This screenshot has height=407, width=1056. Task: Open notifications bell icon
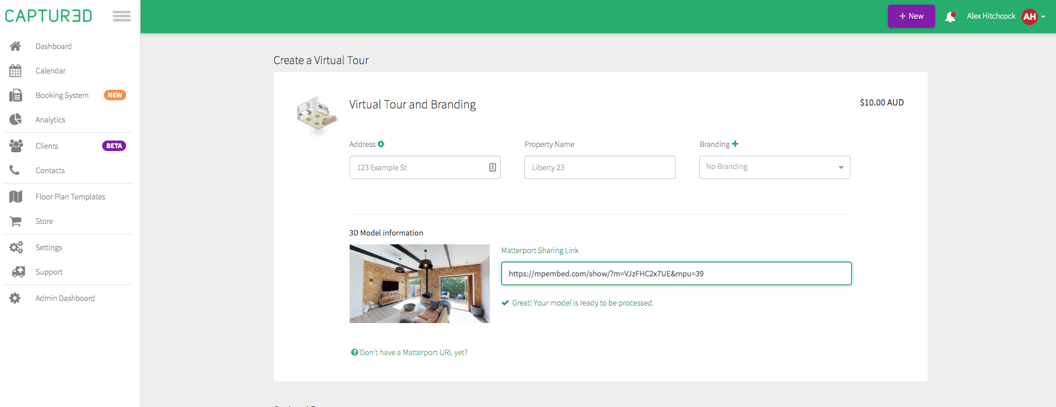pyautogui.click(x=950, y=17)
